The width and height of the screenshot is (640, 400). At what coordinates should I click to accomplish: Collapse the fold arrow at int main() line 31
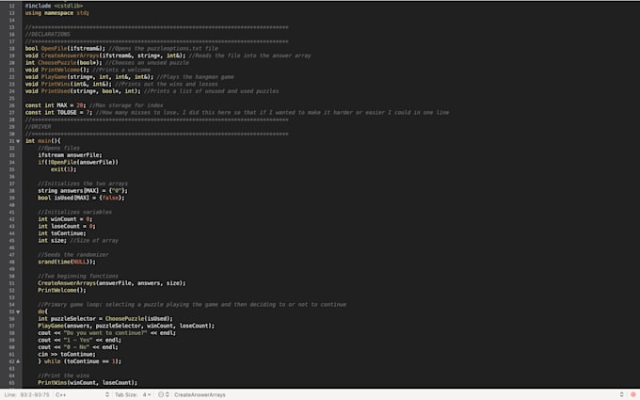(18, 141)
